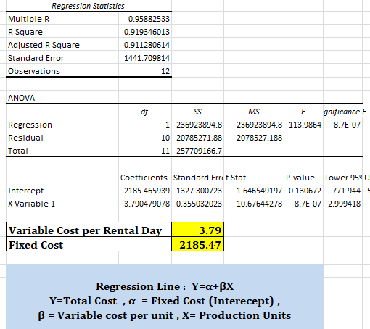The image size is (370, 329).
Task: Click the Regression Line formula text box
Action: point(165,296)
